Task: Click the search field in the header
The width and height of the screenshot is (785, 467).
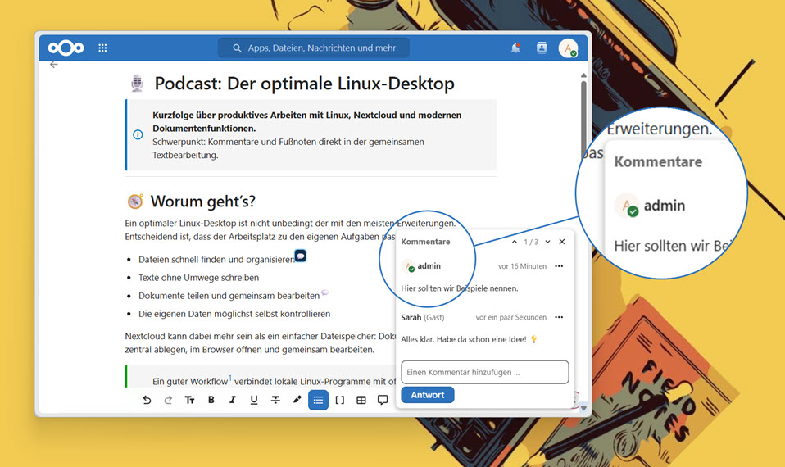Action: [314, 48]
